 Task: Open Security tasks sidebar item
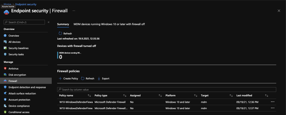(x=16, y=54)
